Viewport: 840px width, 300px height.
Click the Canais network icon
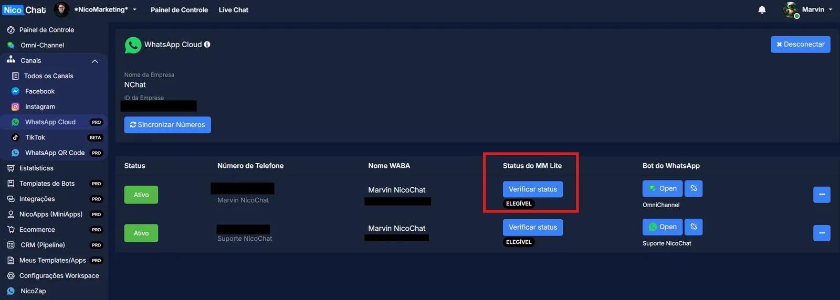point(10,60)
